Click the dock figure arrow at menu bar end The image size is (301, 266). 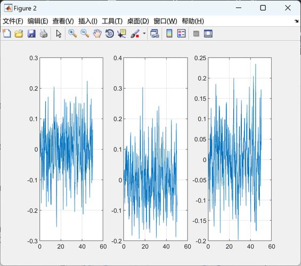click(297, 21)
